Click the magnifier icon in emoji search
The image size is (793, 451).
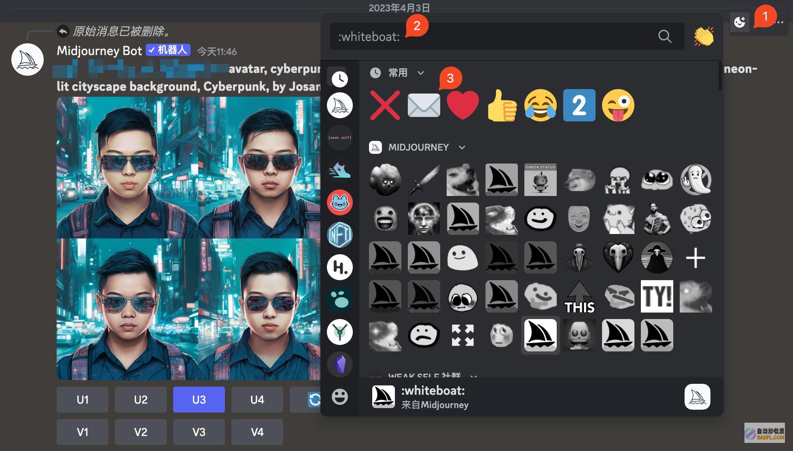[665, 36]
